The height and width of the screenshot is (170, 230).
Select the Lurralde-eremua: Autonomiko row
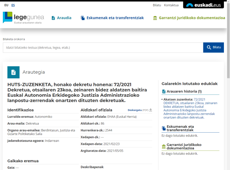(43, 117)
